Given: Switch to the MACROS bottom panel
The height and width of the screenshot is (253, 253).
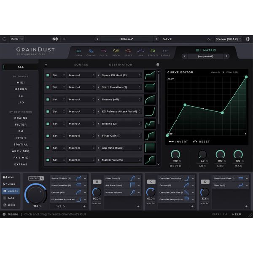Looking at the screenshot, I should [x=11, y=191].
